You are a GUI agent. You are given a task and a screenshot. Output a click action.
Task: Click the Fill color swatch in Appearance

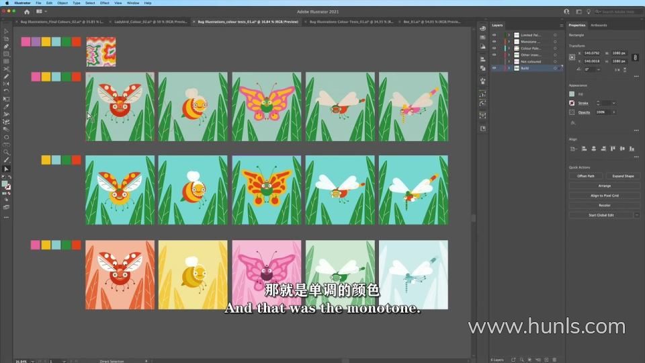pyautogui.click(x=572, y=94)
